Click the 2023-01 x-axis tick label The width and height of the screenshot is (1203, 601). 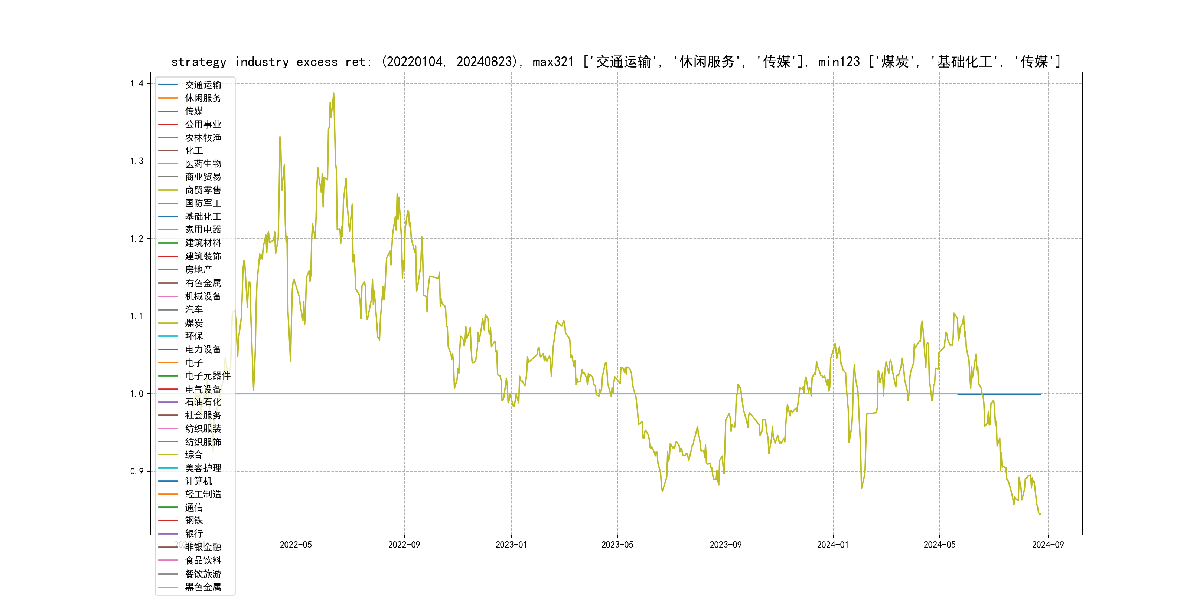coord(511,545)
